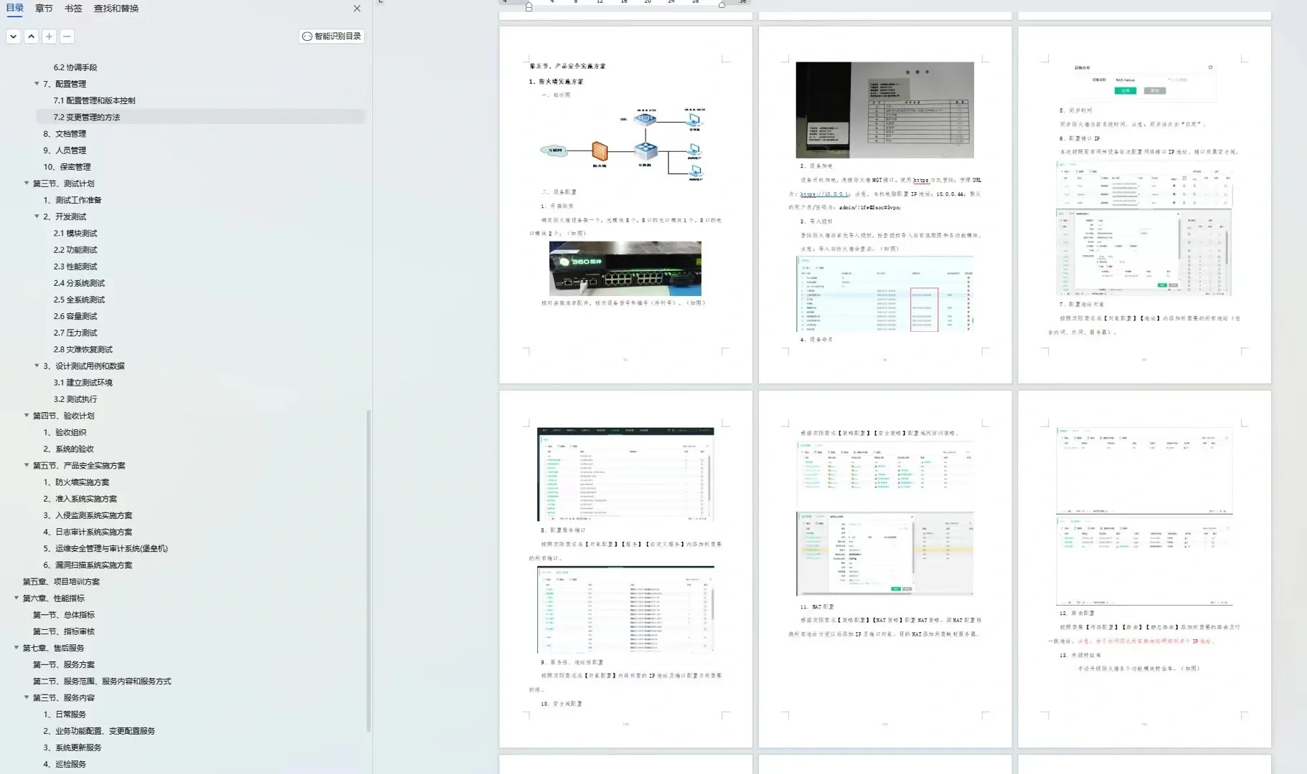
Task: Collapse the 第六章、性能指标 outline node
Action: pos(16,598)
